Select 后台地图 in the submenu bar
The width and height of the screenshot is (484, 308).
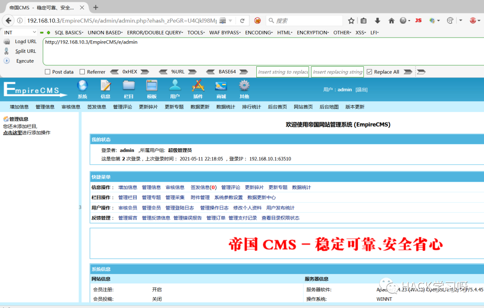pos(329,107)
